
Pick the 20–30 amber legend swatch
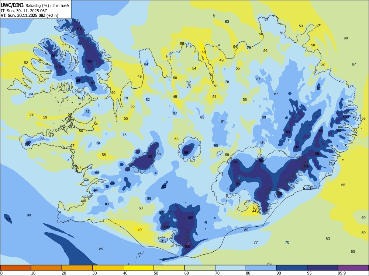(x=77, y=268)
